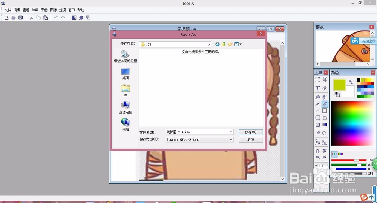Select the rectangular selection tool
This screenshot has width=377, height=203.
[x=317, y=79]
